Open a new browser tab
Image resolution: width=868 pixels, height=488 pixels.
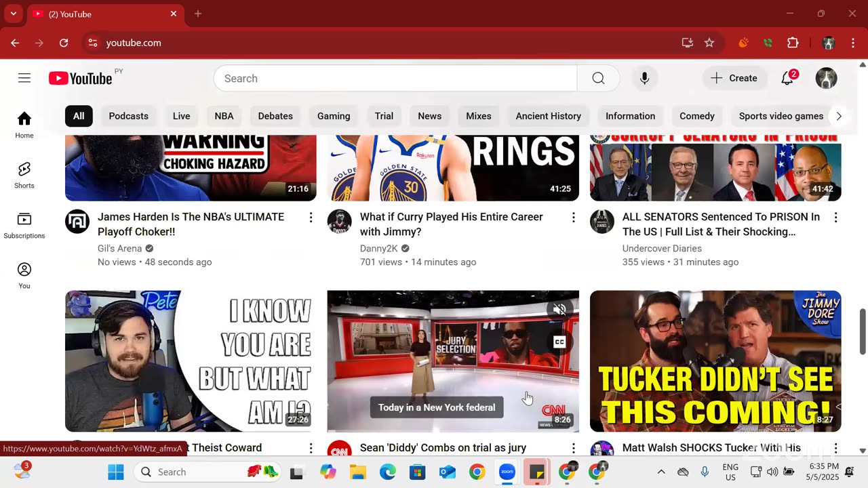click(x=198, y=14)
